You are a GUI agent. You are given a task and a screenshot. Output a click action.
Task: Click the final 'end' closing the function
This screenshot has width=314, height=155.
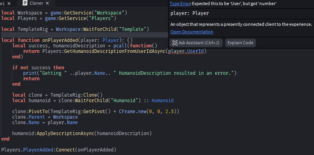tap(5, 139)
